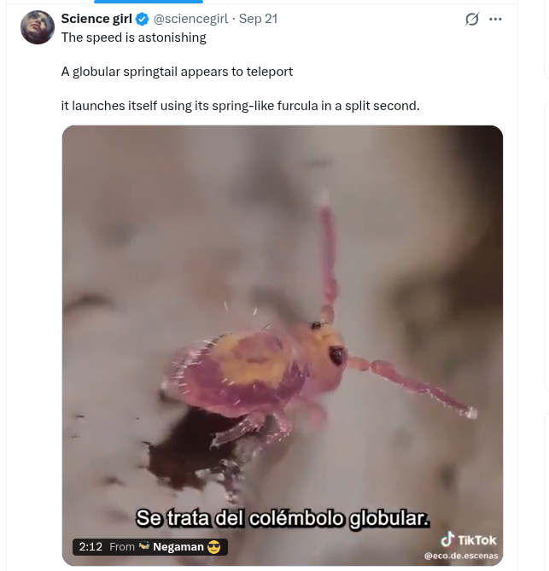Click the 'spring-like furcula' sentence
The image size is (549, 571).
tap(241, 106)
